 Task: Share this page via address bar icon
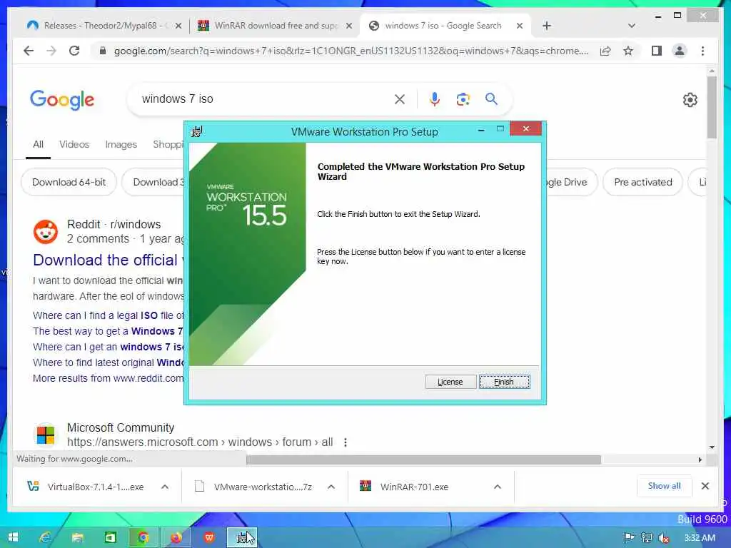tap(605, 51)
